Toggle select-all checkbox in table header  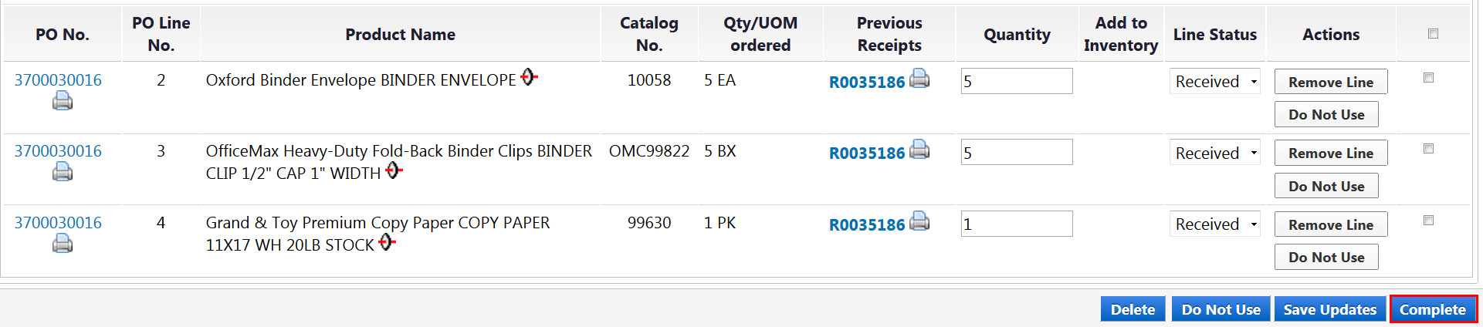point(1433,34)
